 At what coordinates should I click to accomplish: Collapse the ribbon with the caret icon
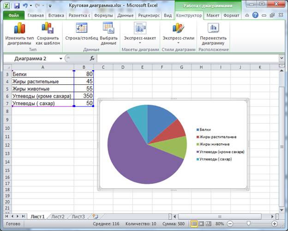247,15
